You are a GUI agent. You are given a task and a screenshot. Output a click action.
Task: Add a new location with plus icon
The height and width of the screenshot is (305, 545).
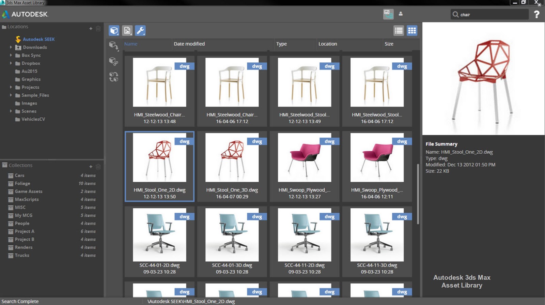click(x=91, y=29)
